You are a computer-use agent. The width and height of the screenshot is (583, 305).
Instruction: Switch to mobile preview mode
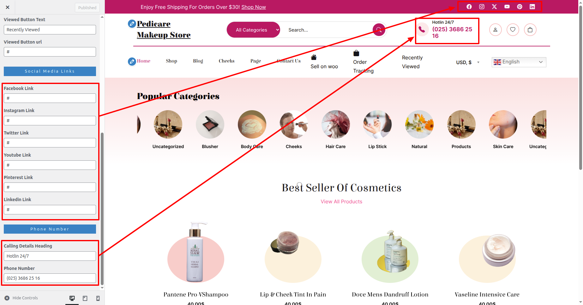98,298
